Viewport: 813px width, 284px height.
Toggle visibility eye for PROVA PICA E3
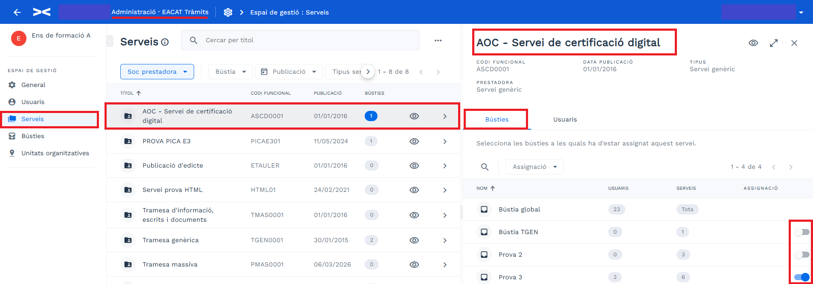pos(414,141)
